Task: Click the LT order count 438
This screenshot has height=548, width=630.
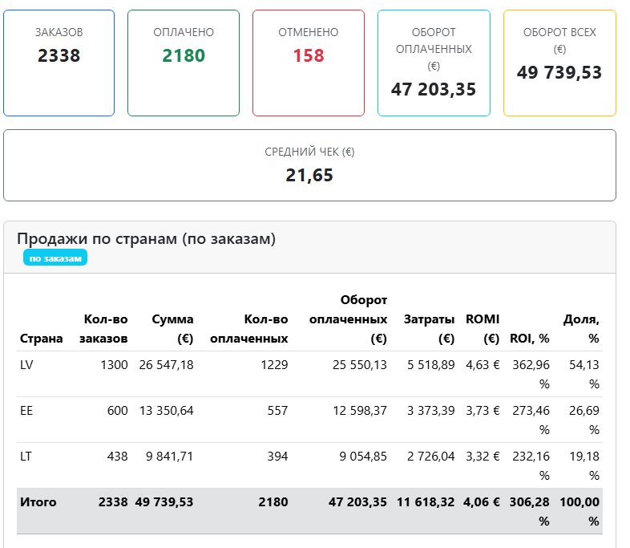Action: (x=117, y=457)
